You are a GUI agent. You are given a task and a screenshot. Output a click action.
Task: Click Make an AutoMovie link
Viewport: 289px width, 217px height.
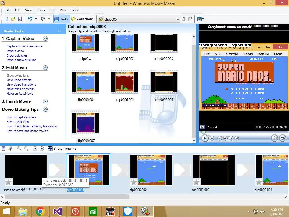(x=20, y=93)
